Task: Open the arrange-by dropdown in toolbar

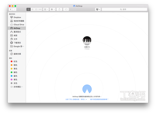Action: pyautogui.click(x=46, y=9)
